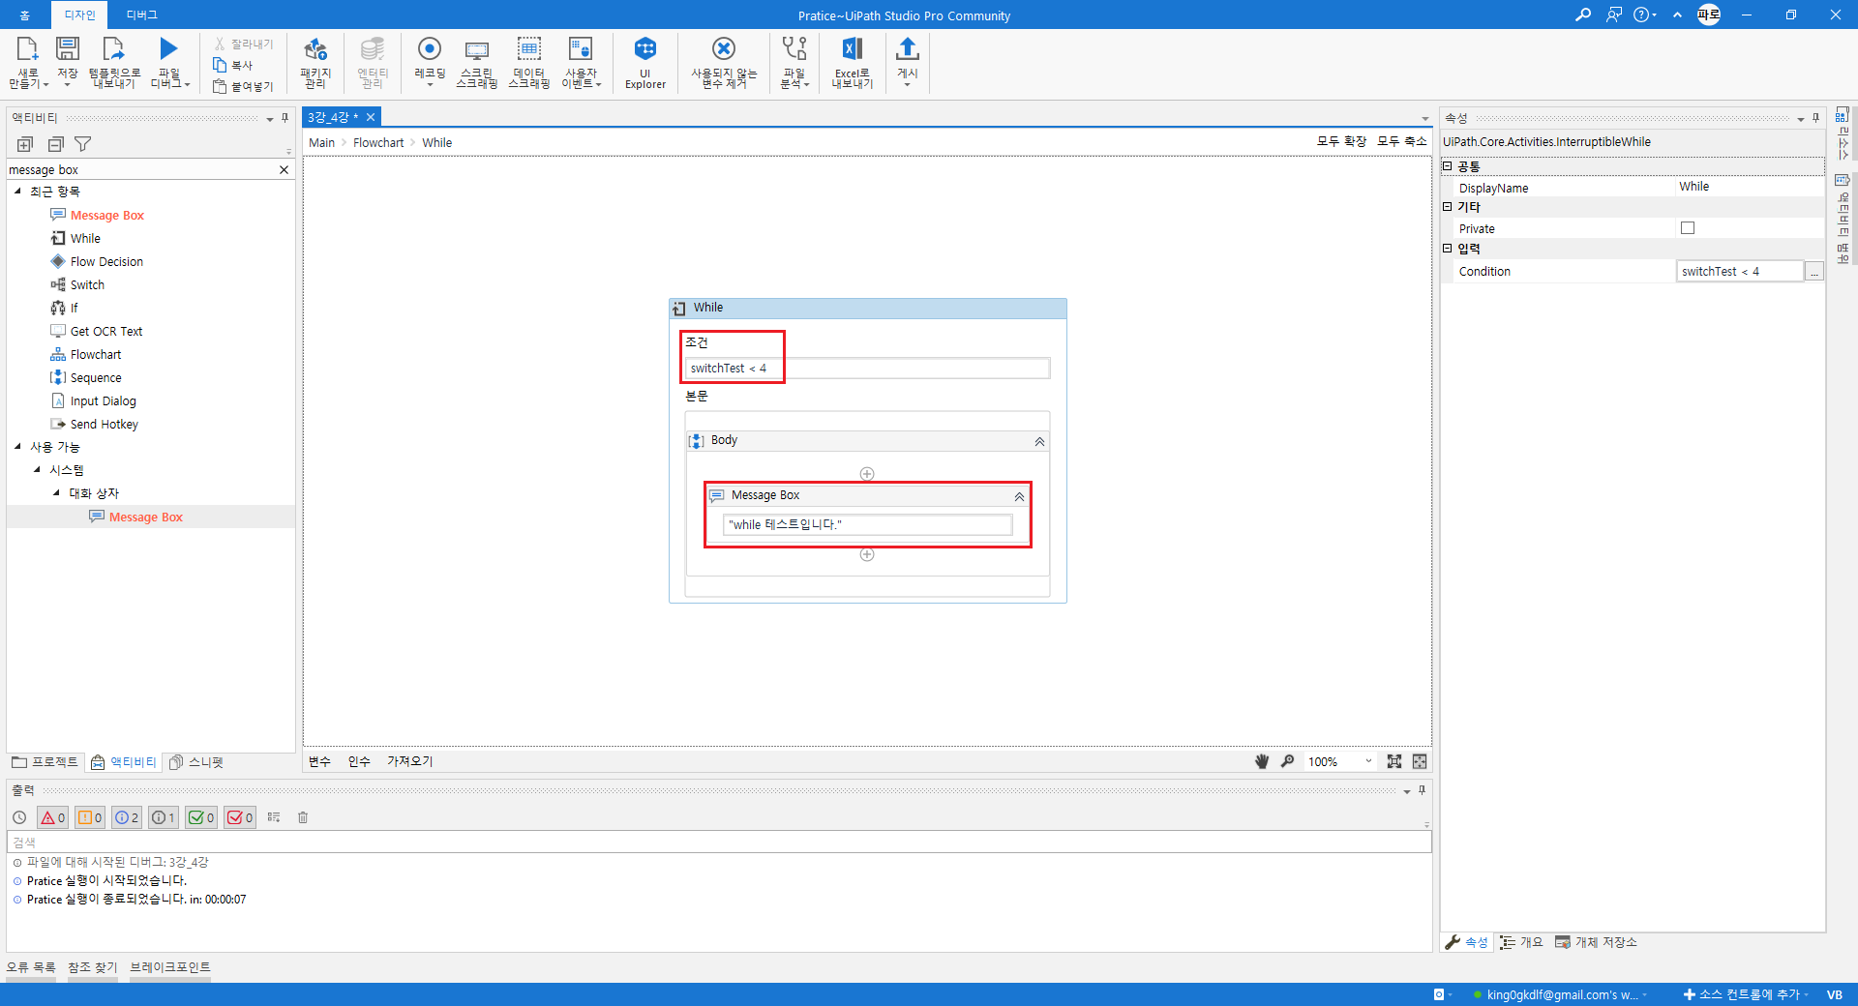The image size is (1858, 1006).
Task: Toggle warning messages filter in Output
Action: click(90, 817)
